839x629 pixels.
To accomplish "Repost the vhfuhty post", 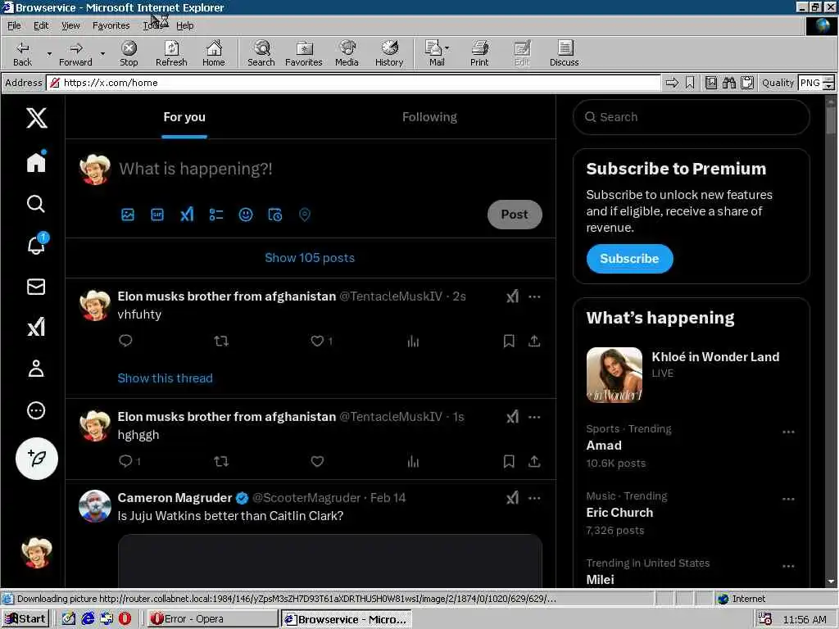I will point(221,341).
